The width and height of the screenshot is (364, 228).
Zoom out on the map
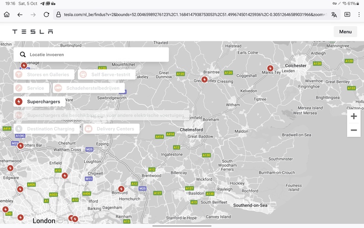(x=354, y=130)
